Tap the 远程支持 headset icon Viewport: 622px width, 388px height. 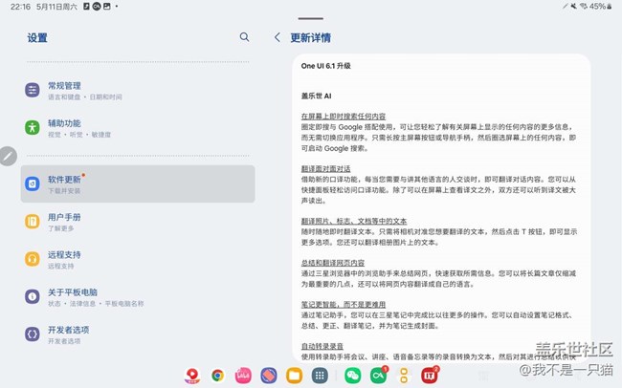[x=33, y=260]
